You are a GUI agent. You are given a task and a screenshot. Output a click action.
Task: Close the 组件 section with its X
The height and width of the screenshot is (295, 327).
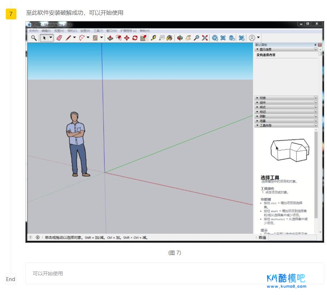click(315, 102)
